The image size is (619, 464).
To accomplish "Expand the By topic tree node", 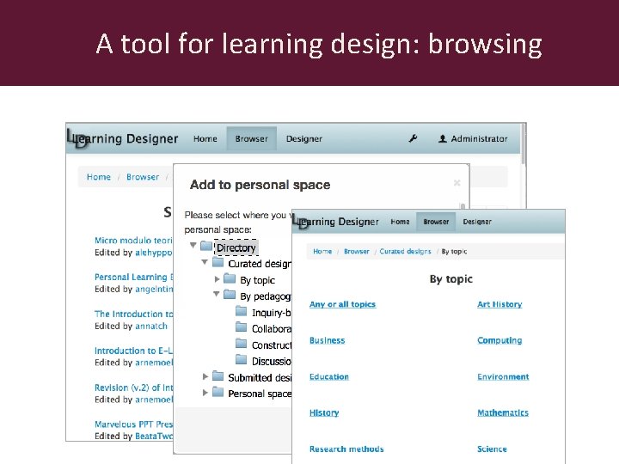I will (x=217, y=279).
